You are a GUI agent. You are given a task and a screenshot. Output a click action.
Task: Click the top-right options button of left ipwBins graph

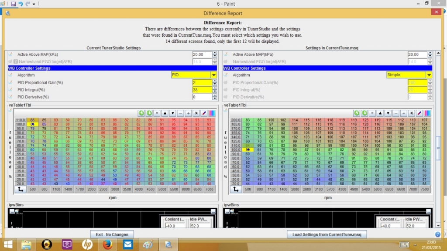[x=213, y=211]
